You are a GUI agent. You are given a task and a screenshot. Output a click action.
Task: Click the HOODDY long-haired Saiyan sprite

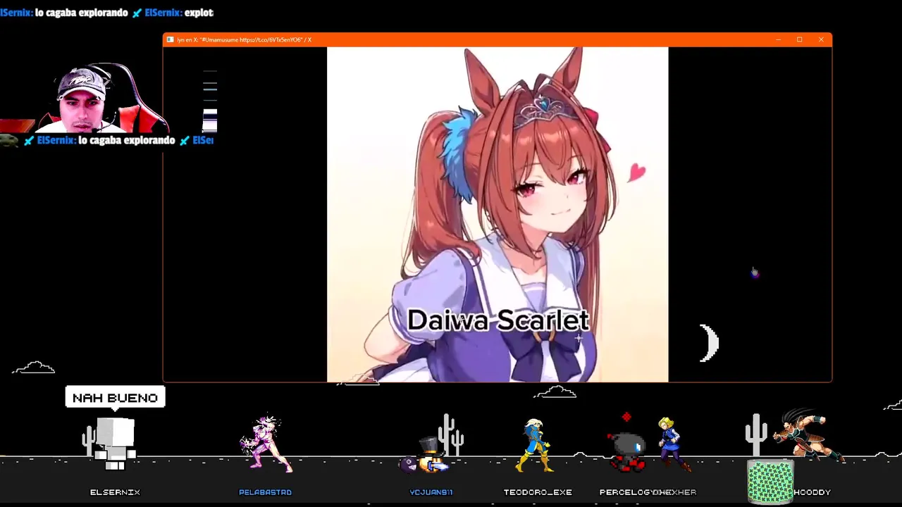pos(809,434)
